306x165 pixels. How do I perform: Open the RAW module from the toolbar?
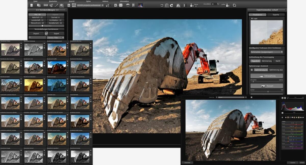[46, 5]
